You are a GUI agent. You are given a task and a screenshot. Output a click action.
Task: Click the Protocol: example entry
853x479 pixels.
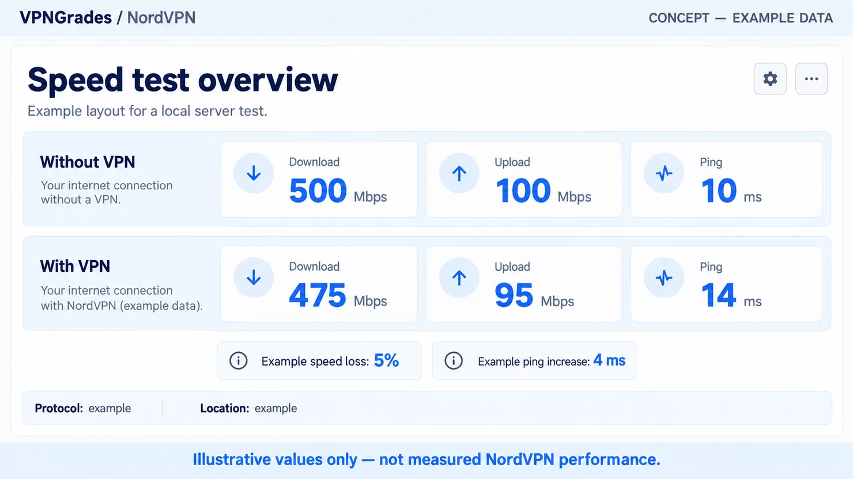point(83,408)
